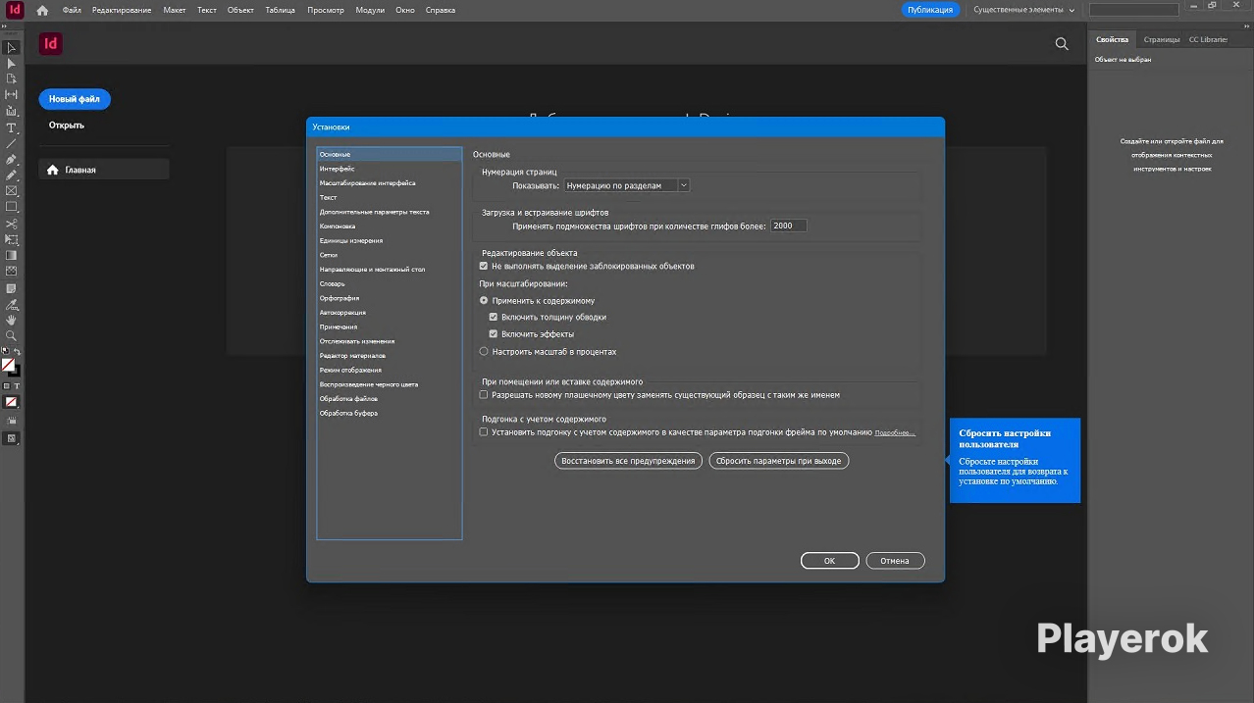
Task: Select the Zoom tool in toolbar
Action: click(x=12, y=335)
